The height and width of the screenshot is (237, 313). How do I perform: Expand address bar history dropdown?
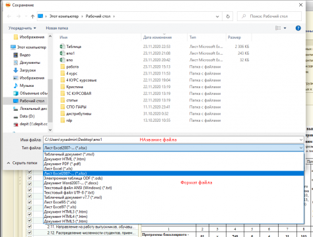click(217, 16)
